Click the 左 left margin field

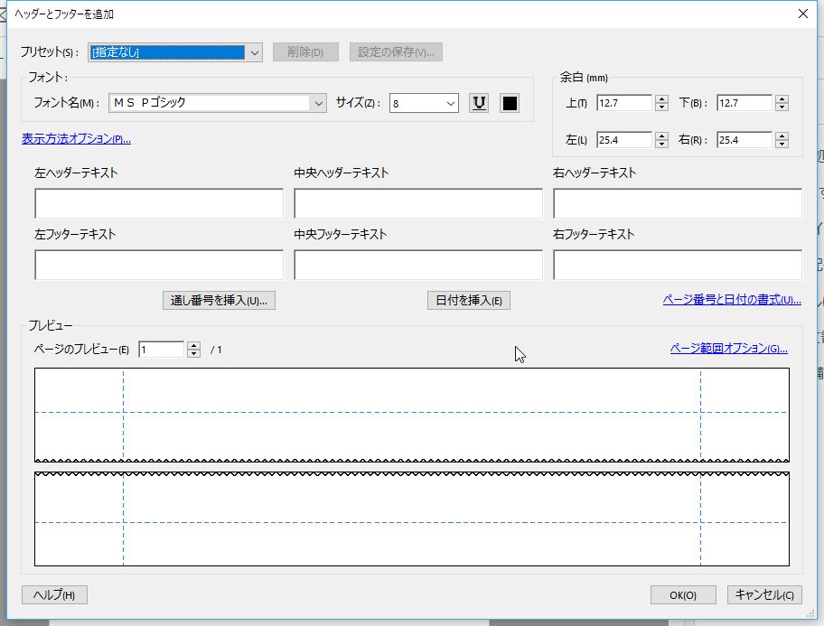[x=624, y=140]
